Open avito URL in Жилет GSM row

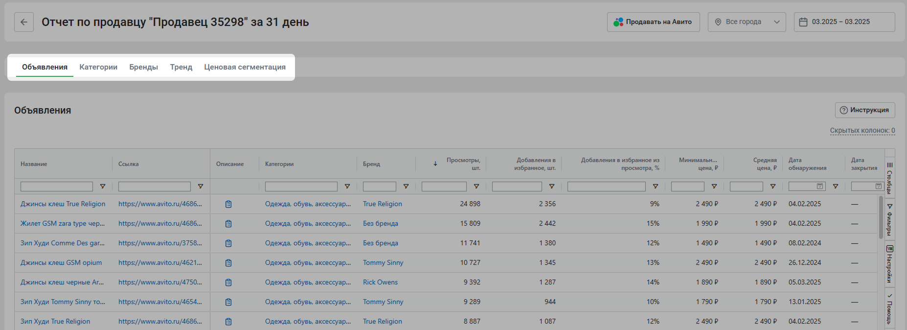(160, 224)
